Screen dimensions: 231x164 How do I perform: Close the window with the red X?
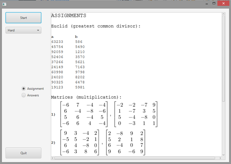[x=223, y=3]
